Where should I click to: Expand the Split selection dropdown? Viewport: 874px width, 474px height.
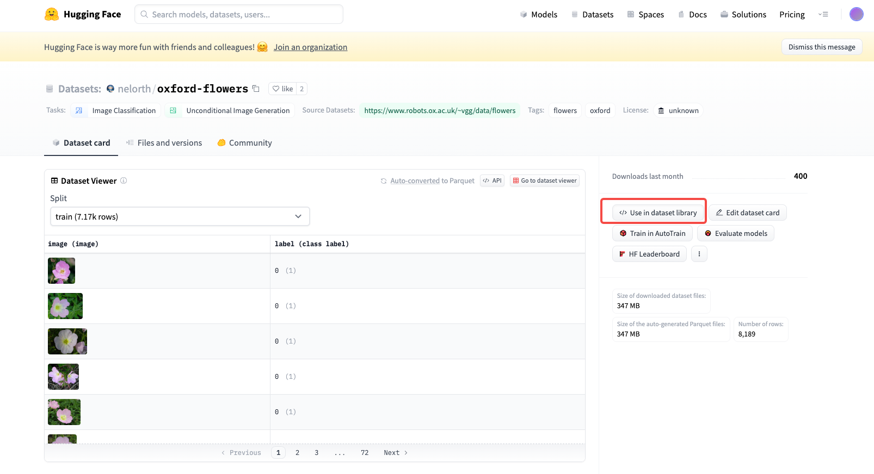pyautogui.click(x=180, y=216)
